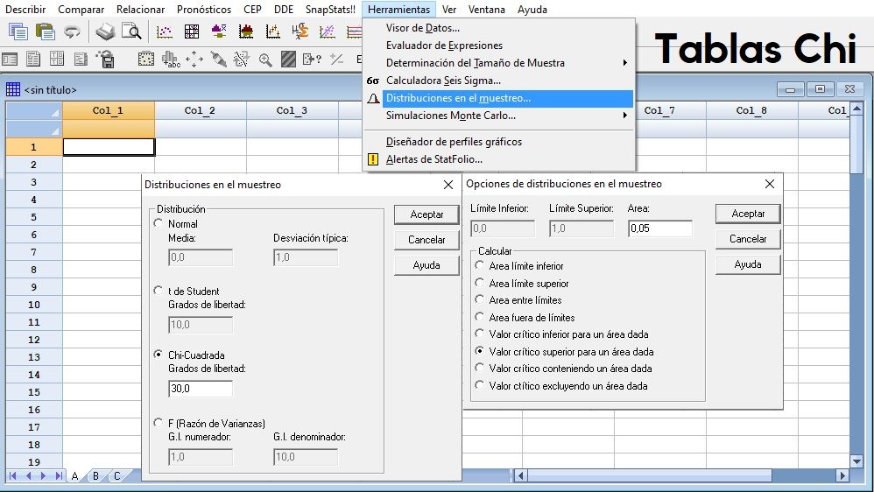Image resolution: width=874 pixels, height=492 pixels.
Task: Click the Copy icon in the toolbar
Action: coord(18,32)
